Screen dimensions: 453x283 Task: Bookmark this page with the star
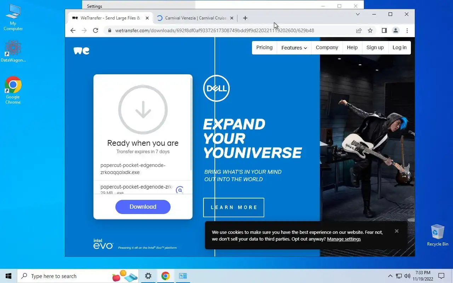pos(370,30)
